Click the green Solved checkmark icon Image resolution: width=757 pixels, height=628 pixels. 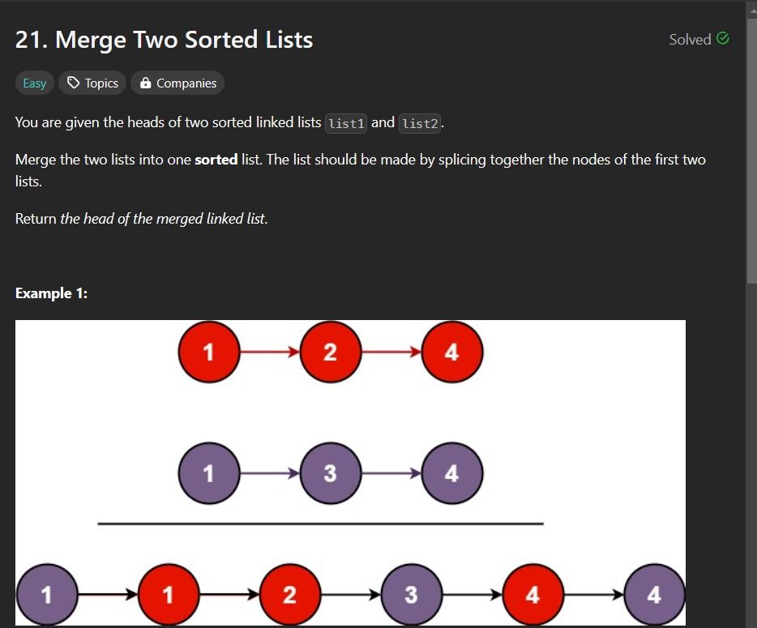click(x=723, y=39)
